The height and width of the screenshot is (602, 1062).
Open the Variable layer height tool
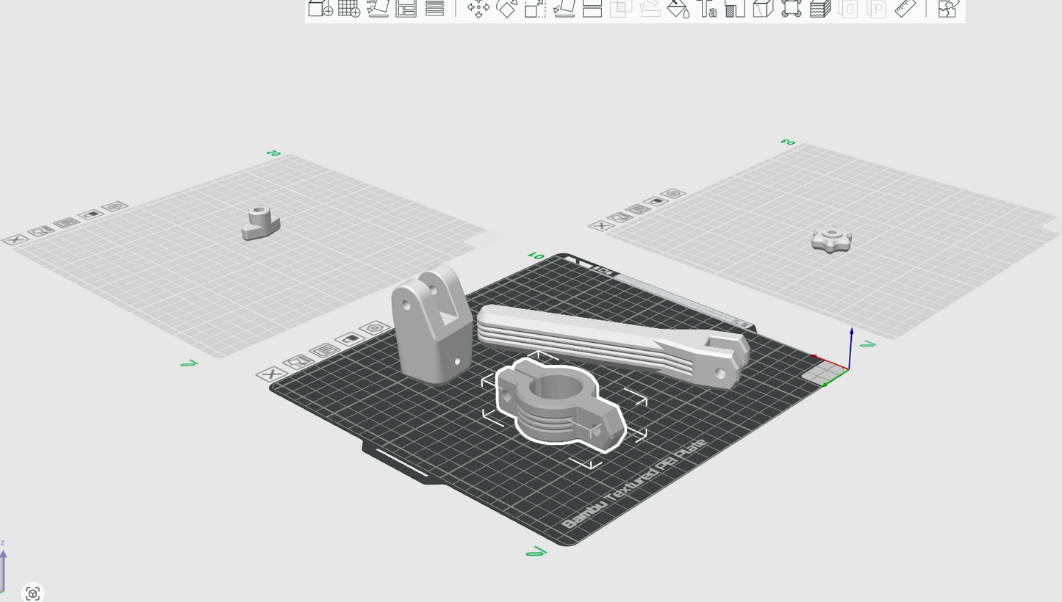[818, 9]
